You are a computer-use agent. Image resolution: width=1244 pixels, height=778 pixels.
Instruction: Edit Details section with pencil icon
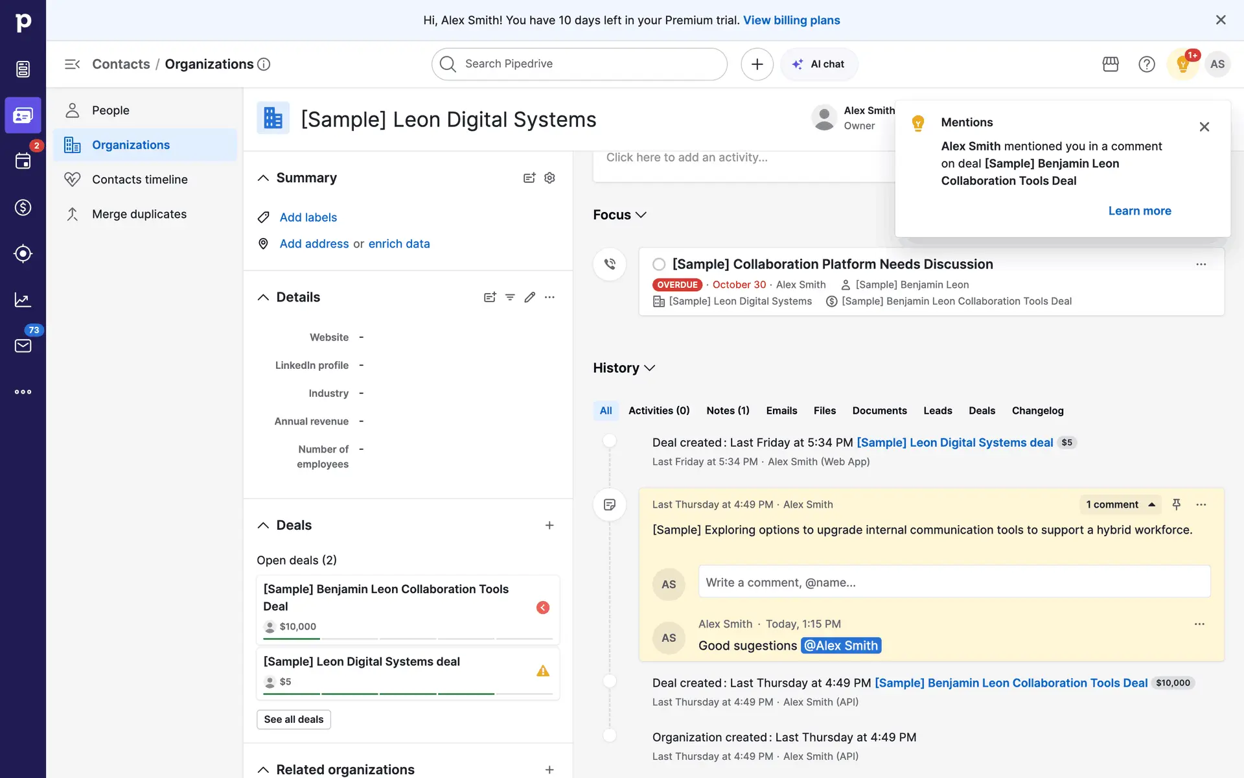530,297
